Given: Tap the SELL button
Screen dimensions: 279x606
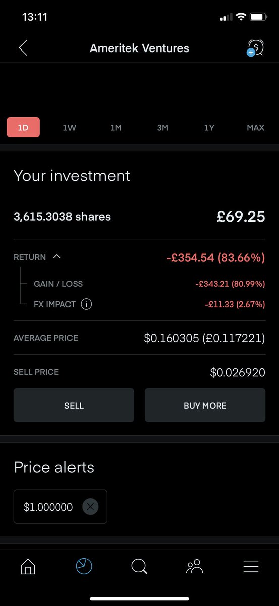Looking at the screenshot, I should 74,405.
